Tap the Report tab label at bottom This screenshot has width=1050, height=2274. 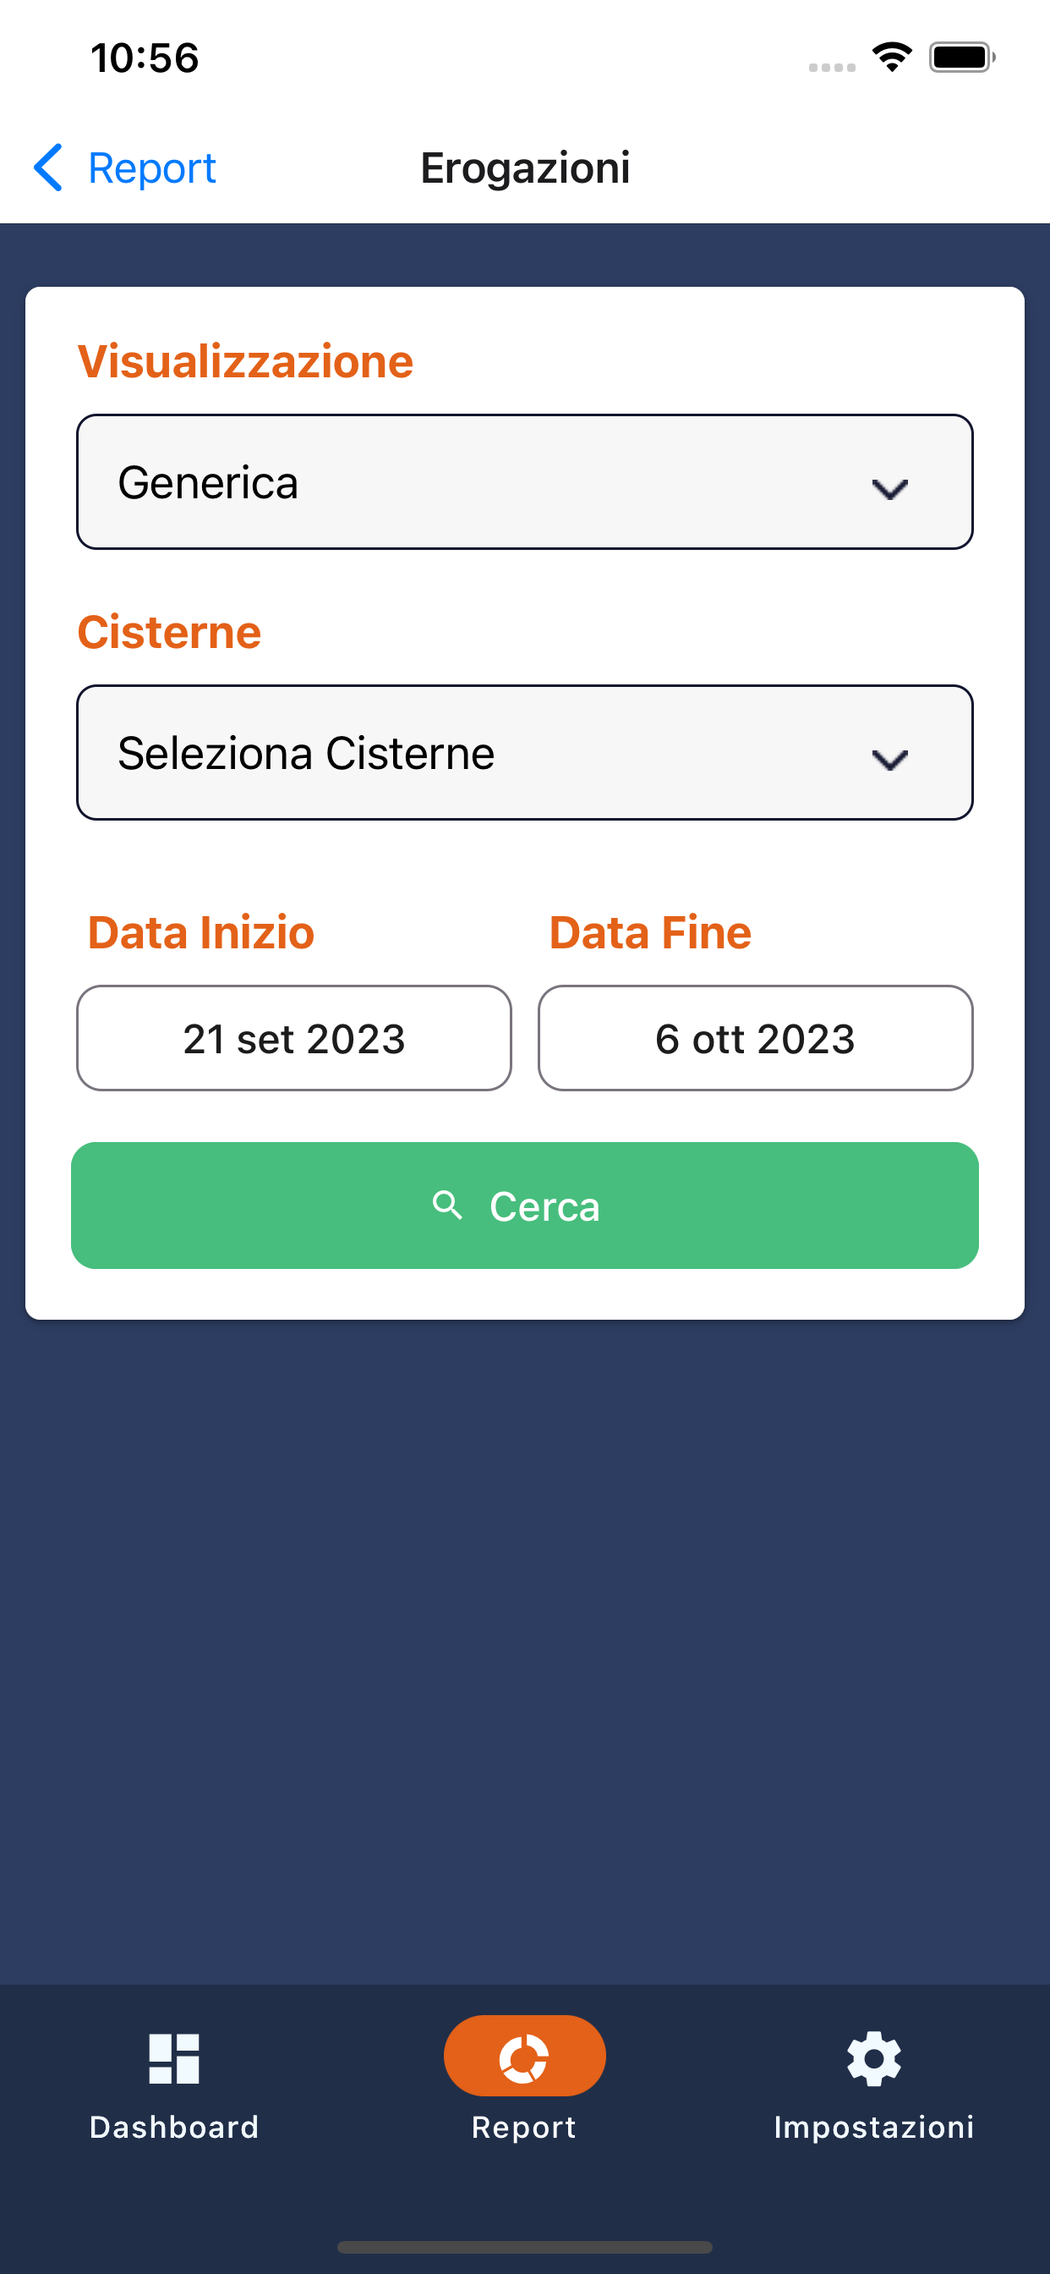click(524, 2128)
